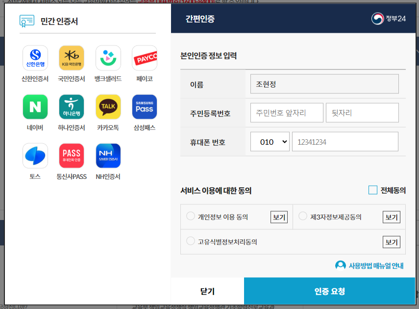Select the Shinhan Bank certificate icon

(35, 58)
